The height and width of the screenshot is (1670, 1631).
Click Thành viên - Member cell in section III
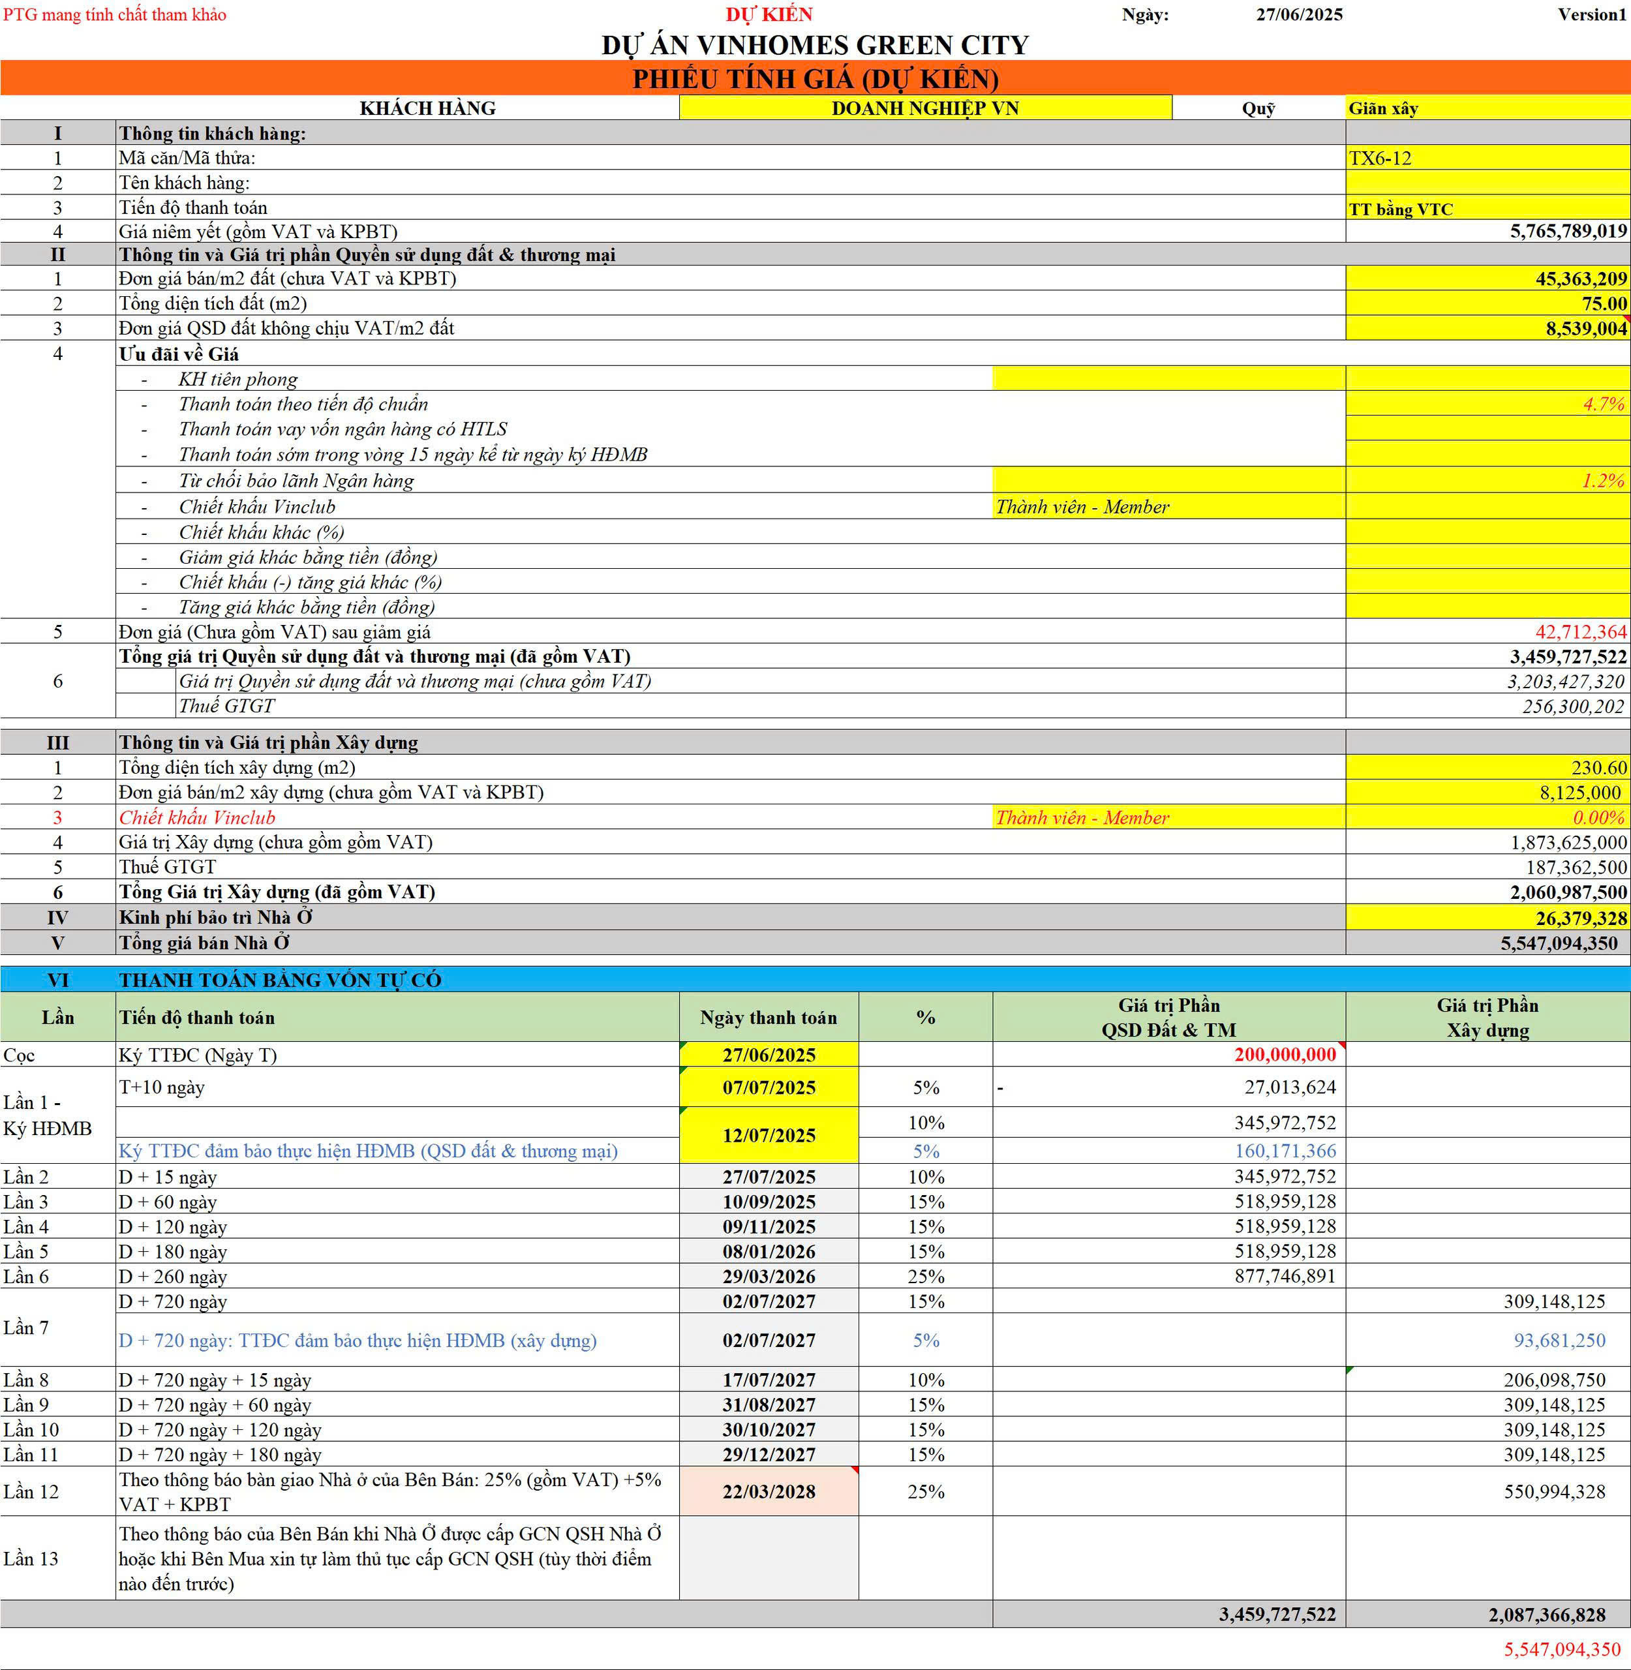click(x=1168, y=817)
